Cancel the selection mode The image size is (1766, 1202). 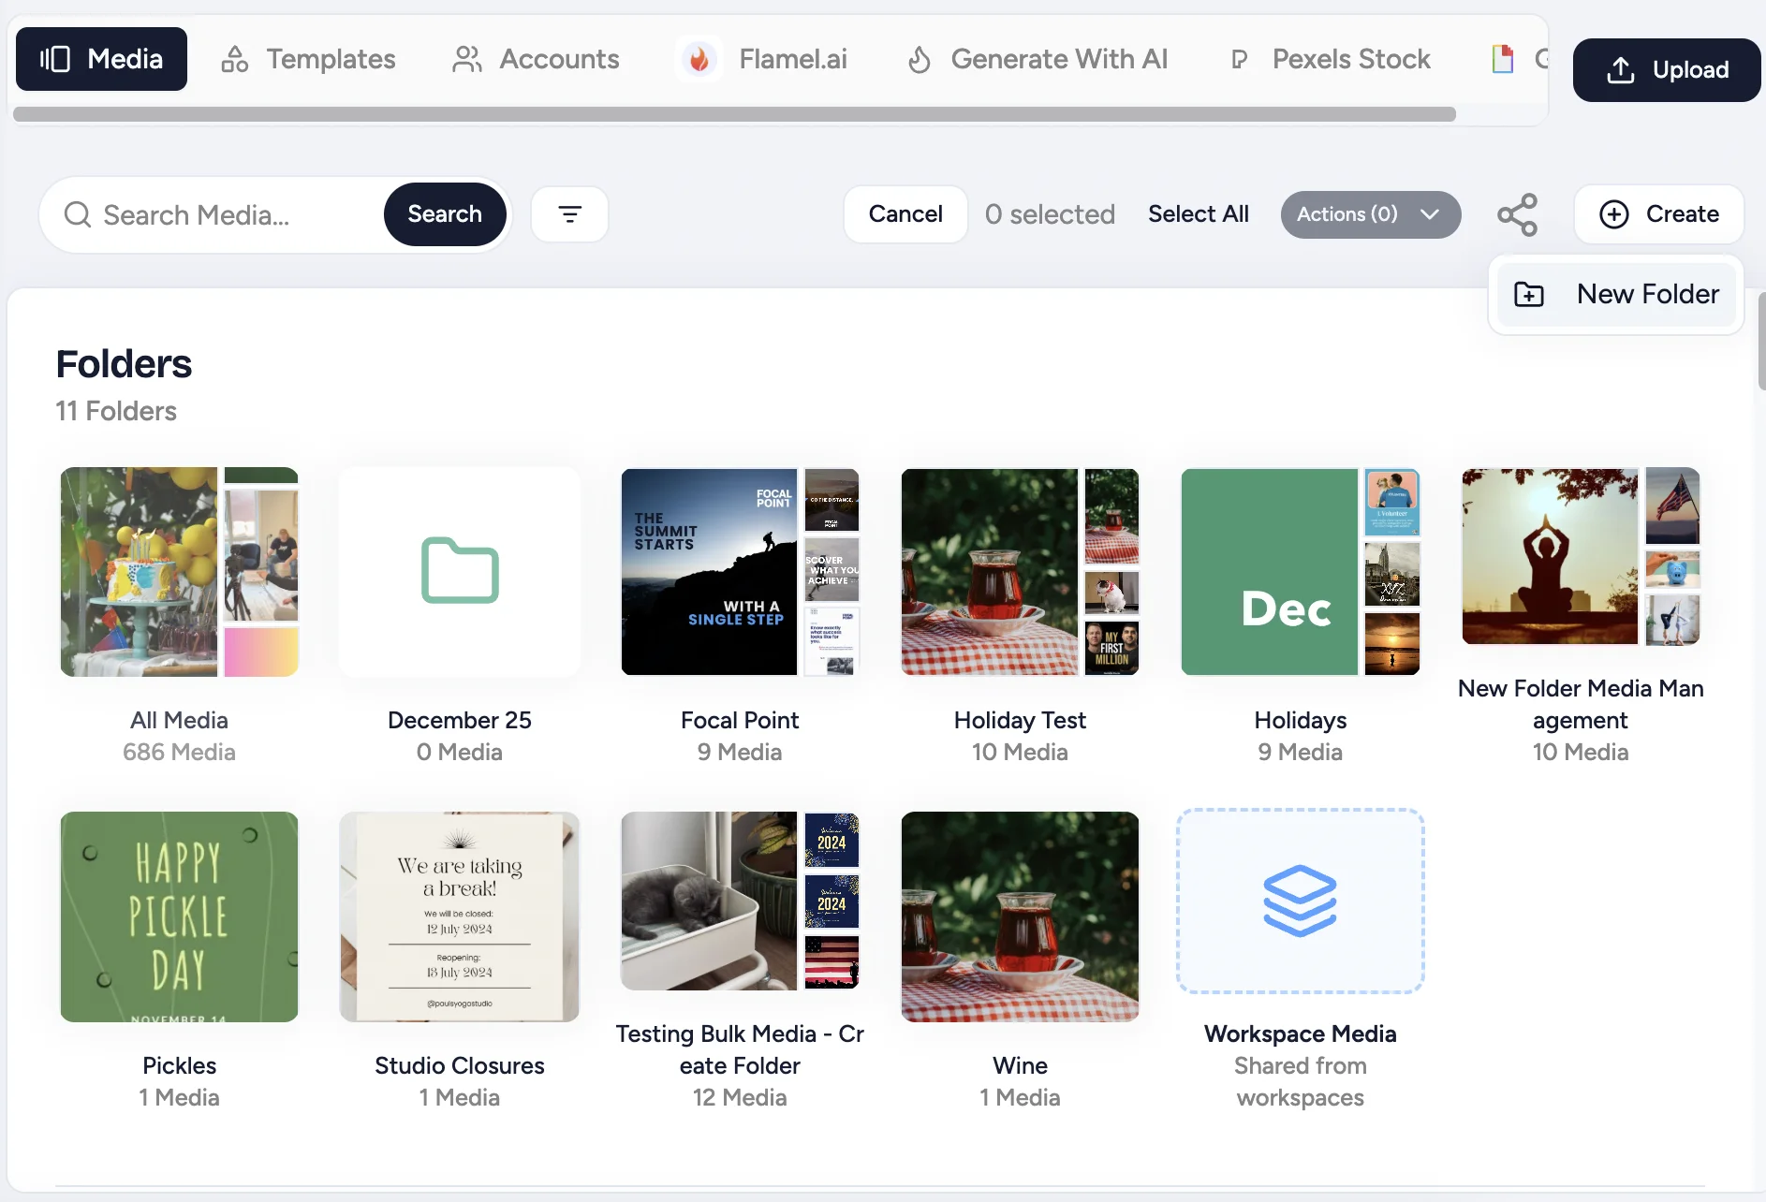point(905,214)
